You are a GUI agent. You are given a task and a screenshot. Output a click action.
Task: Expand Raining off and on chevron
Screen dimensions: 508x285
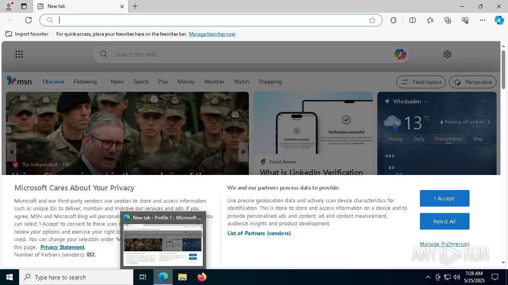tap(489, 122)
